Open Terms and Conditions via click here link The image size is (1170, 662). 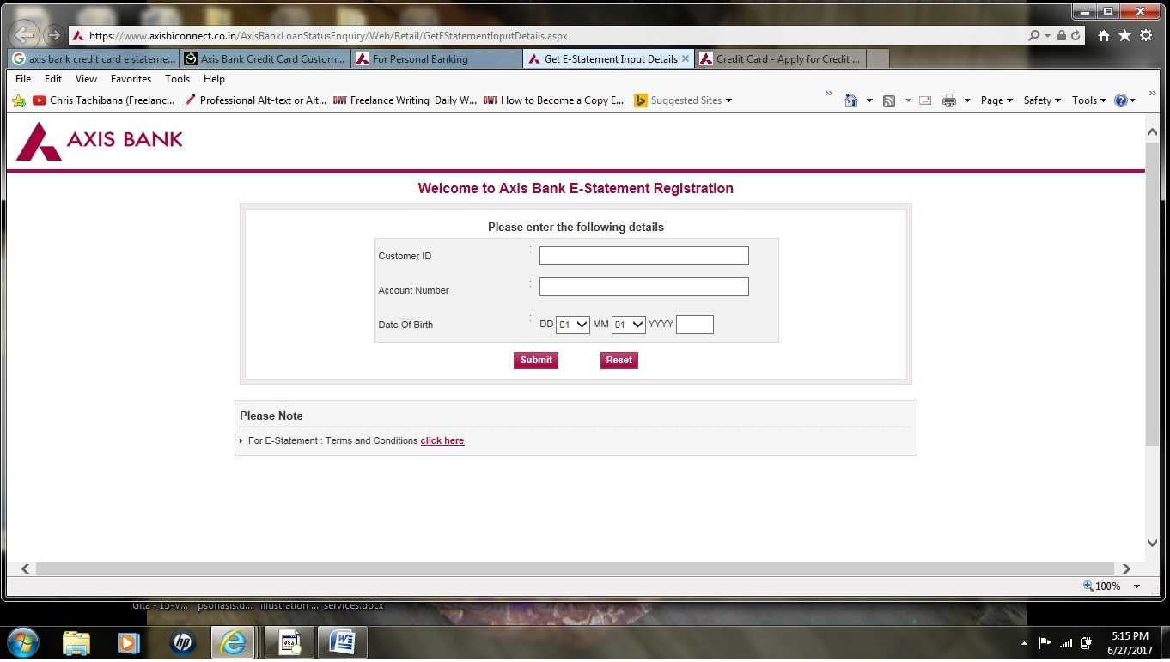click(442, 440)
